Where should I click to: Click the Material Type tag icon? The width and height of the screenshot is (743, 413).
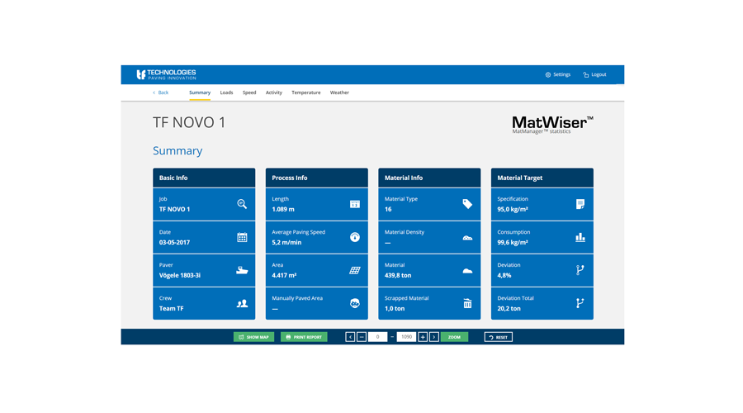(x=467, y=204)
